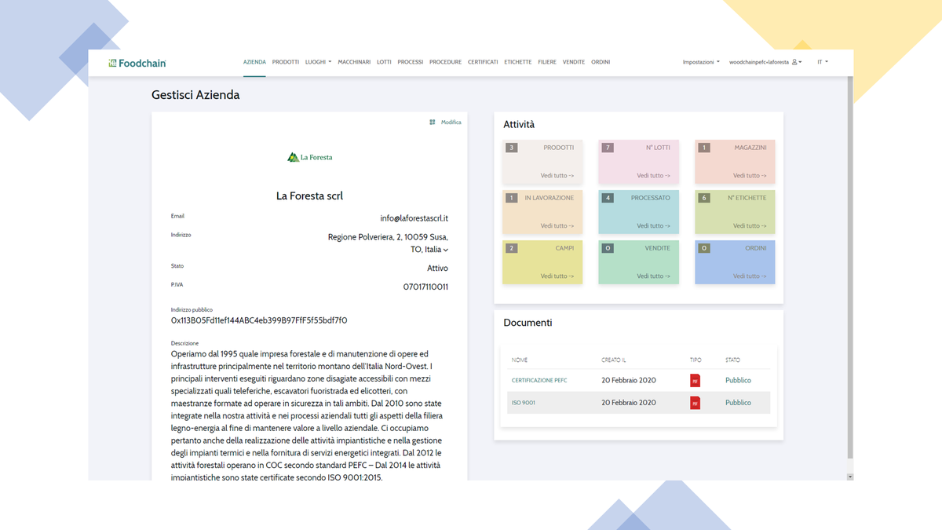Click Pubblico status of ISO 9001
This screenshot has height=530, width=942.
[x=738, y=403]
